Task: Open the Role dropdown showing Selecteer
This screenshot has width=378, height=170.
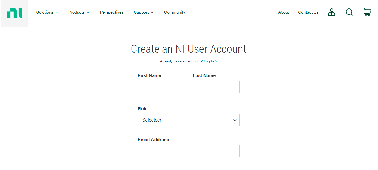Action: point(189,120)
